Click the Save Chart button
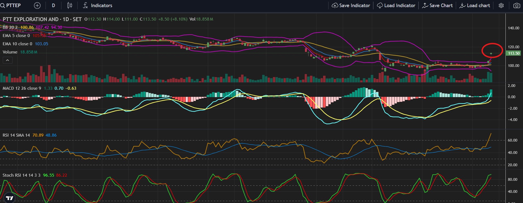Image resolution: width=523 pixels, height=203 pixels. [x=437, y=5]
